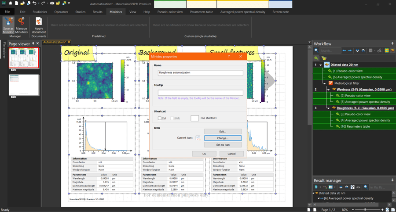Screen dimensions: 396x212
Task: Collapse the Waviness (S-F) workflow node
Action: (328, 90)
